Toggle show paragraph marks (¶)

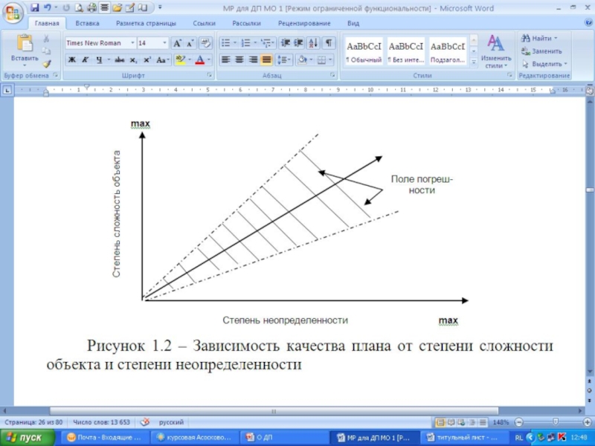328,43
